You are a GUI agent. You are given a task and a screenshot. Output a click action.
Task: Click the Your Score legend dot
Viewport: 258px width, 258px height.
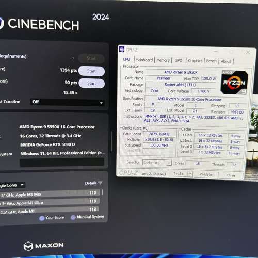(x=42, y=218)
